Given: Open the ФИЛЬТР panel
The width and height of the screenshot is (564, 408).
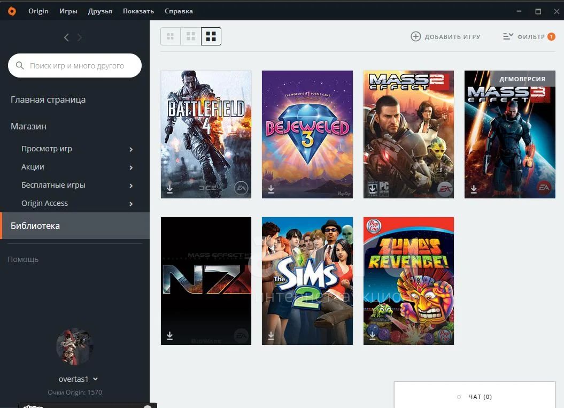Looking at the screenshot, I should (531, 37).
